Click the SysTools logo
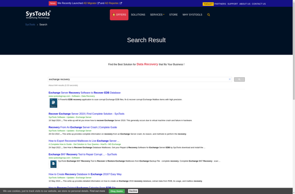The height and width of the screenshot is (194, 295). click(38, 15)
